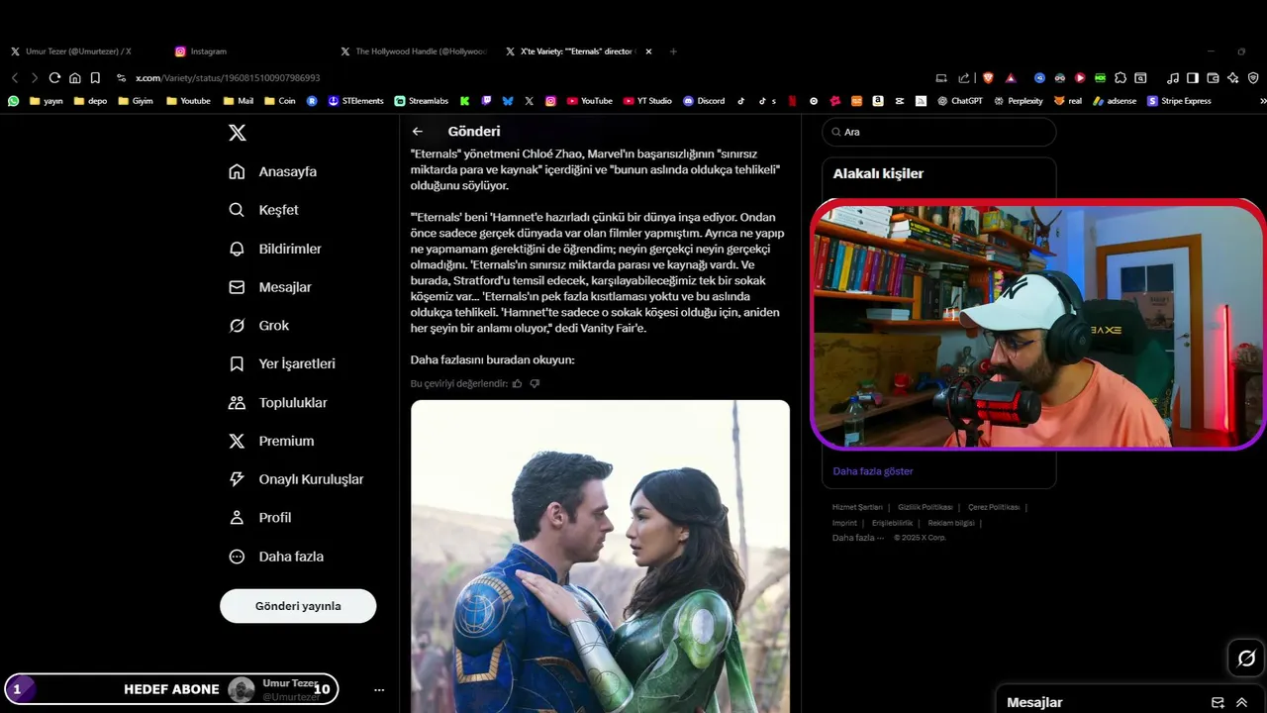Open yayın bookmark folder
This screenshot has height=713, width=1267.
click(x=47, y=101)
